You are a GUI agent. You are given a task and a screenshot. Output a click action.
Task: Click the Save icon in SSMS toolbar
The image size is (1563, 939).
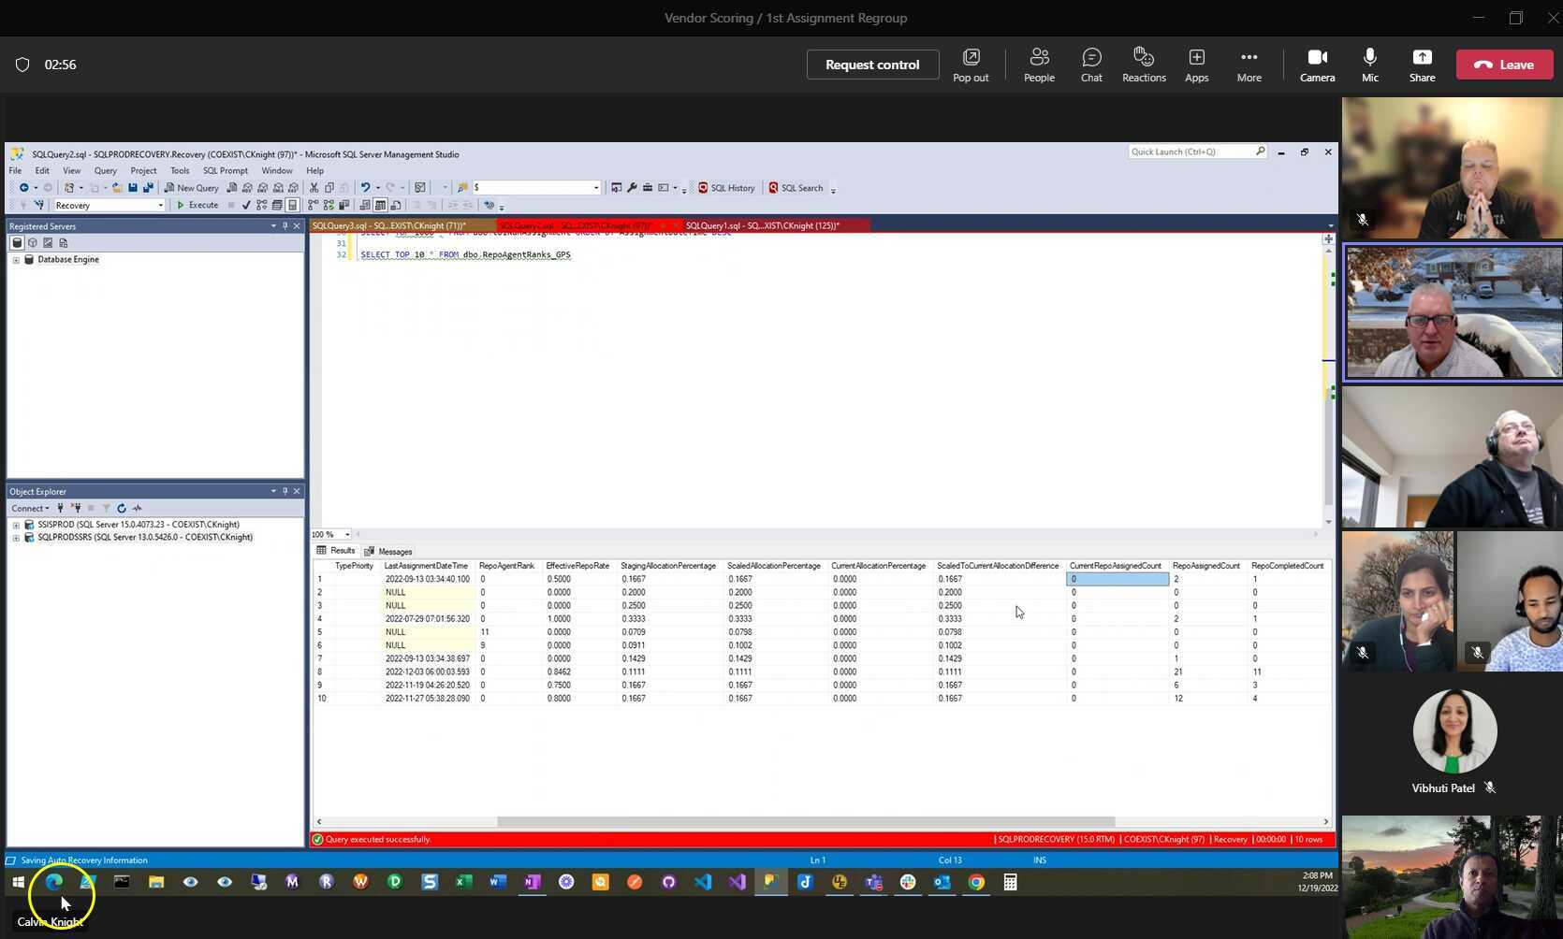(x=132, y=188)
